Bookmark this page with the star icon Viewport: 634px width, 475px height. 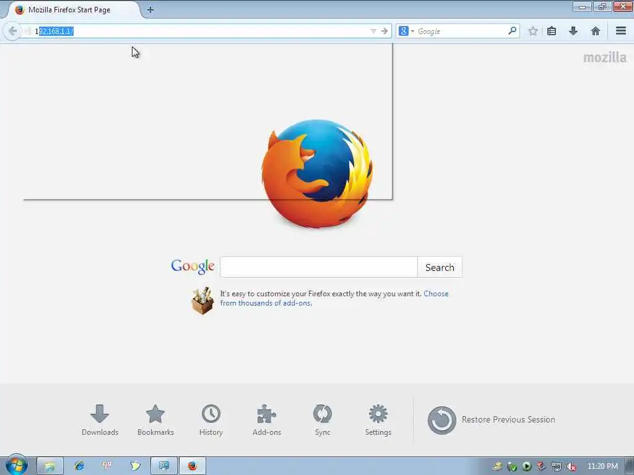[533, 31]
